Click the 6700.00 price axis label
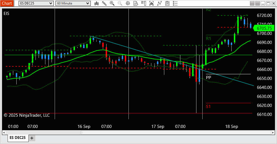277x144 pixels. pyautogui.click(x=264, y=33)
